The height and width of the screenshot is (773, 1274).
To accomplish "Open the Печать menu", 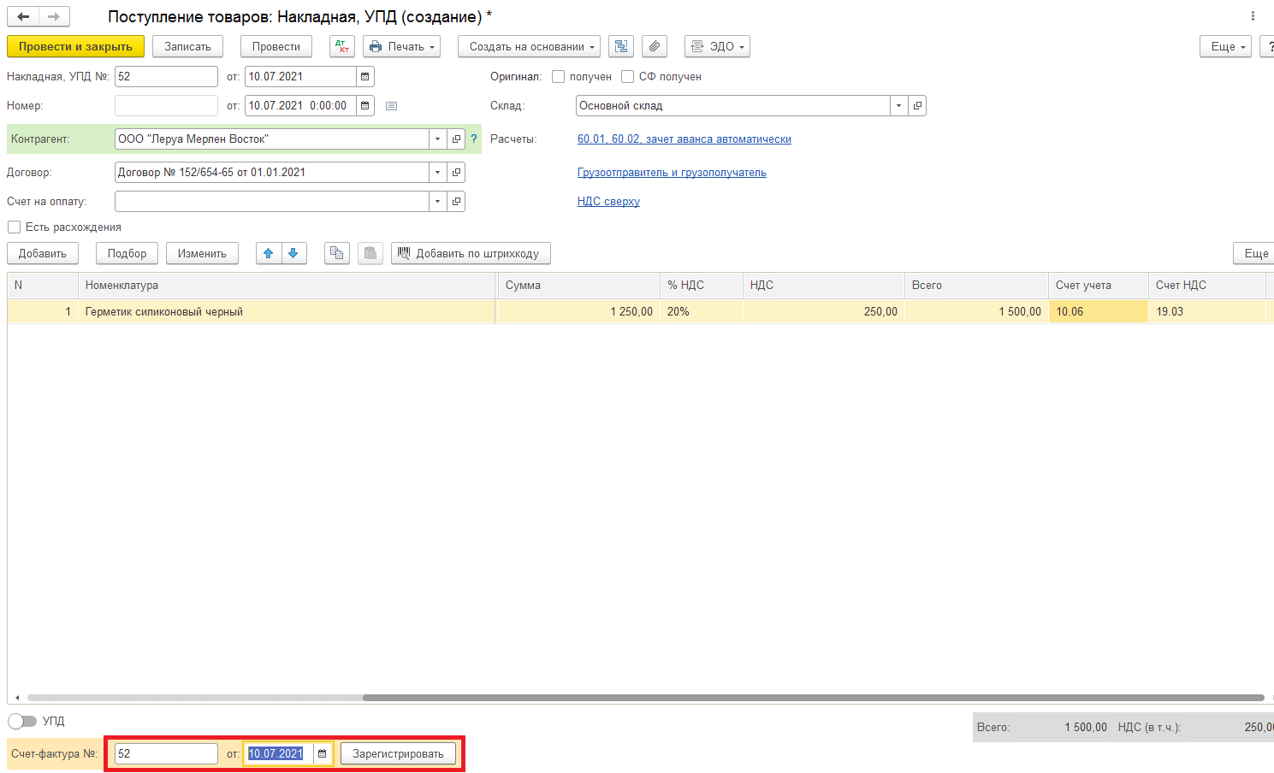I will [401, 47].
